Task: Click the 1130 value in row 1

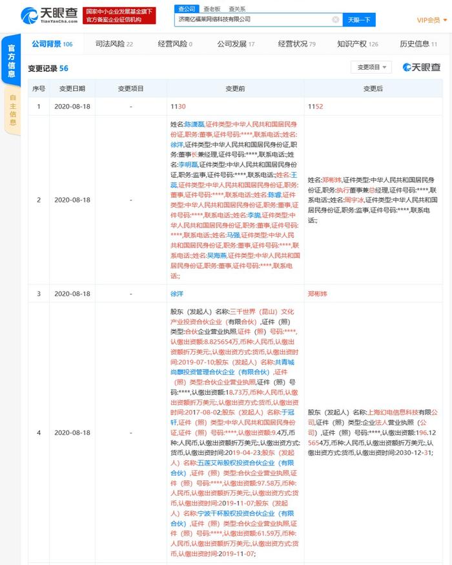Action: (x=178, y=107)
